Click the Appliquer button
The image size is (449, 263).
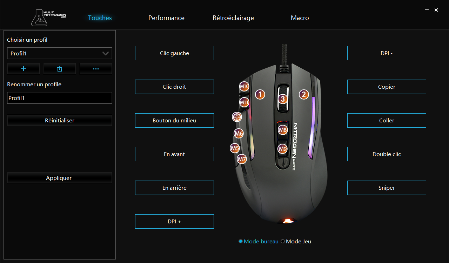click(60, 178)
